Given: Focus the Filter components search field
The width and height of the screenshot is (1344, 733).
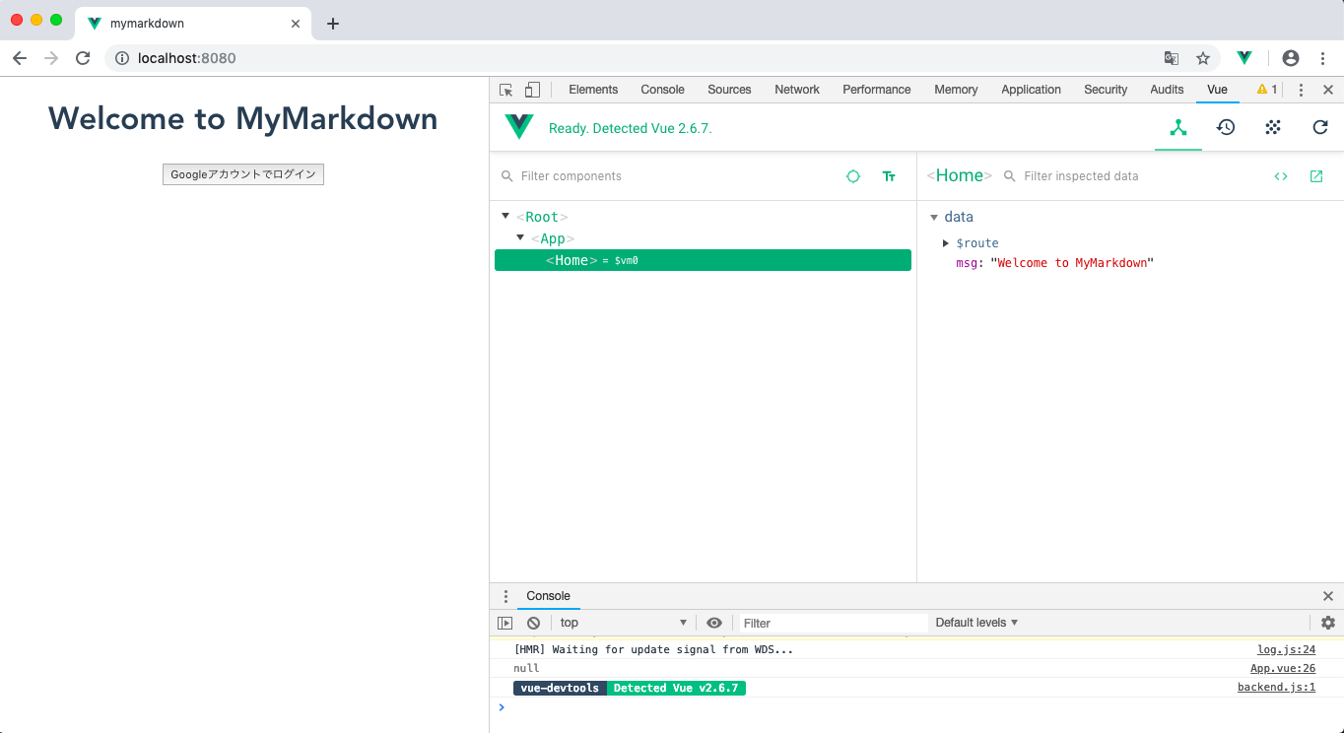Looking at the screenshot, I should click(x=670, y=176).
